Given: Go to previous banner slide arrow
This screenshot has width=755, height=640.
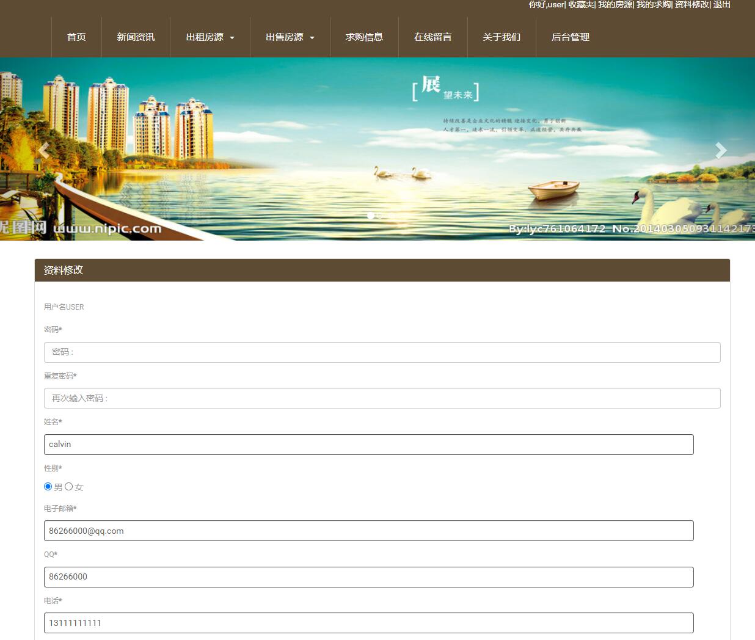Looking at the screenshot, I should [x=43, y=150].
